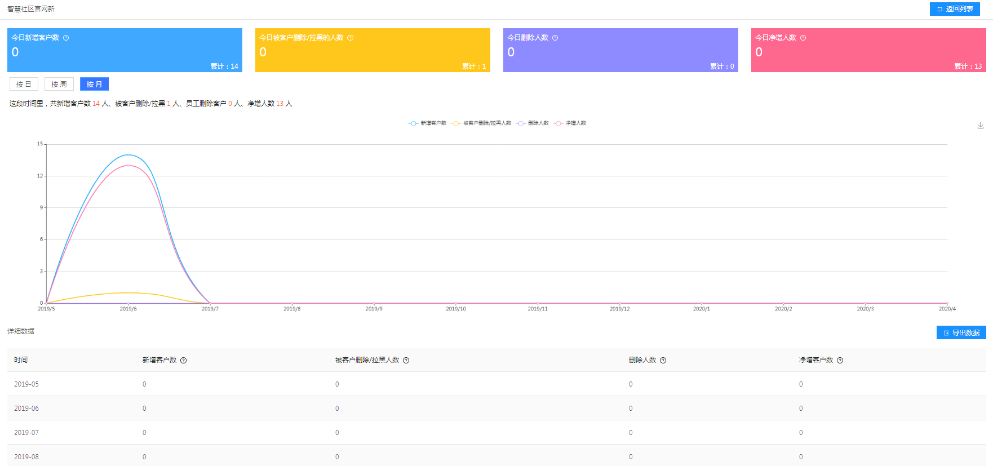
Task: Click the 2019/6 peak on blue line
Action: click(128, 154)
